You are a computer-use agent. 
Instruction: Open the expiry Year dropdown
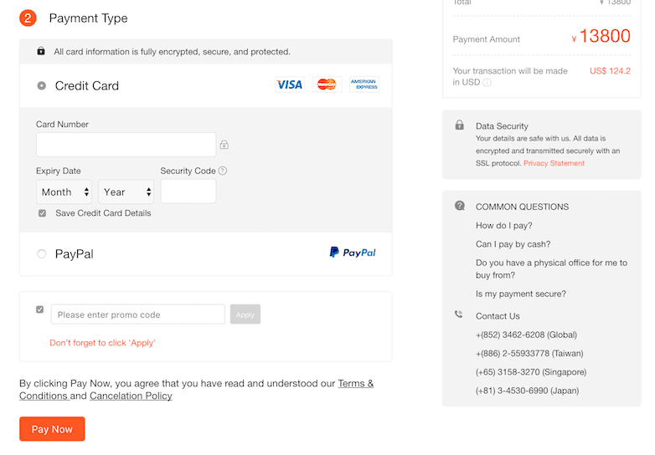126,192
